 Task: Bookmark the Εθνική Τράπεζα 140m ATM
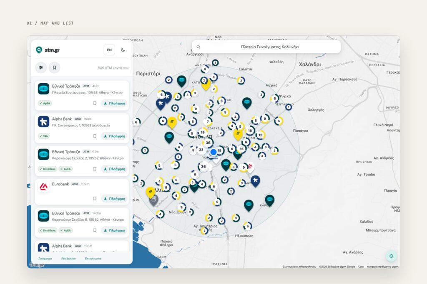tap(95, 230)
